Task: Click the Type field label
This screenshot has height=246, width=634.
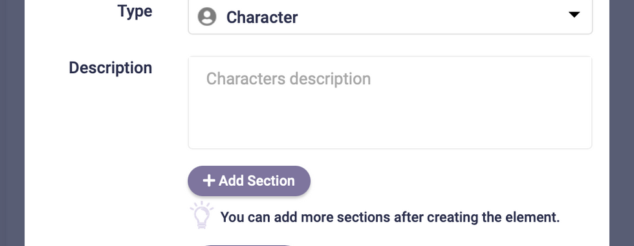Action: point(135,11)
